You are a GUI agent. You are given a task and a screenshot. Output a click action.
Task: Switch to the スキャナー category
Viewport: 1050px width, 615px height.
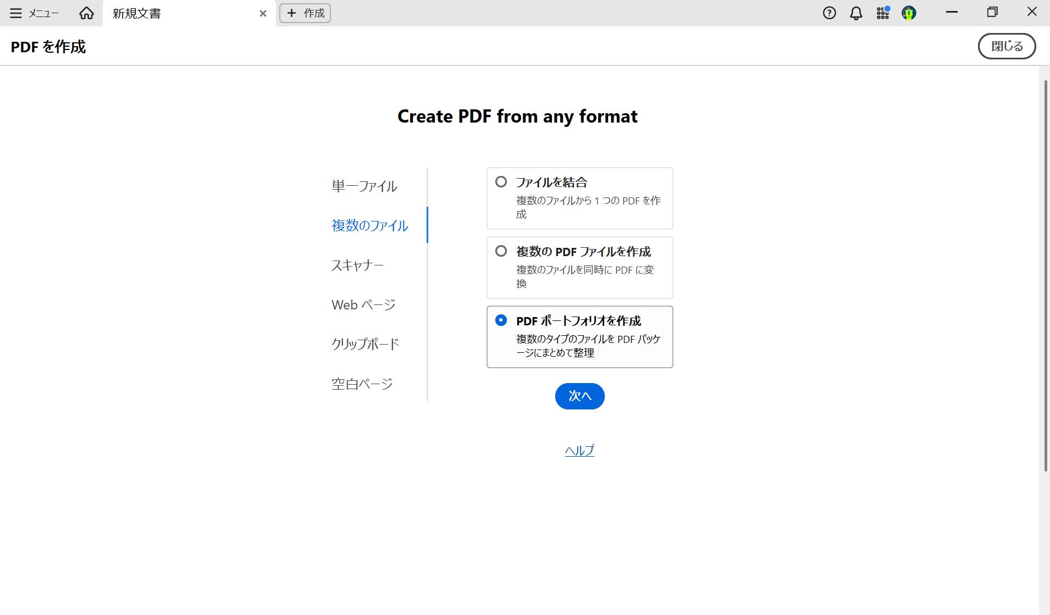(357, 265)
